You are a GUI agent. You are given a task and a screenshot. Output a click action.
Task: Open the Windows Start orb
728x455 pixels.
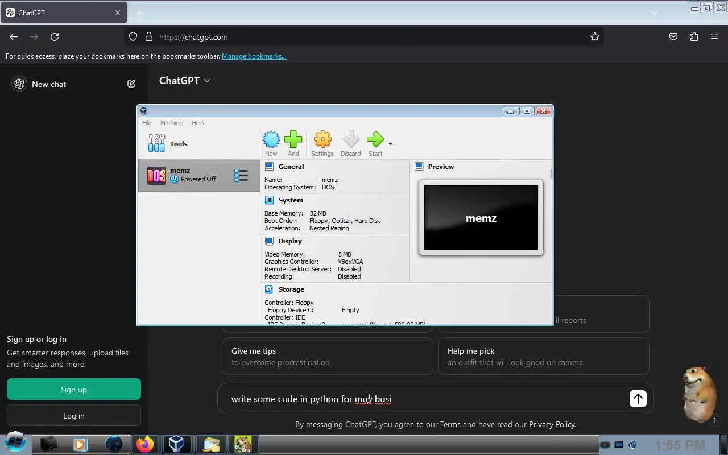coord(15,442)
